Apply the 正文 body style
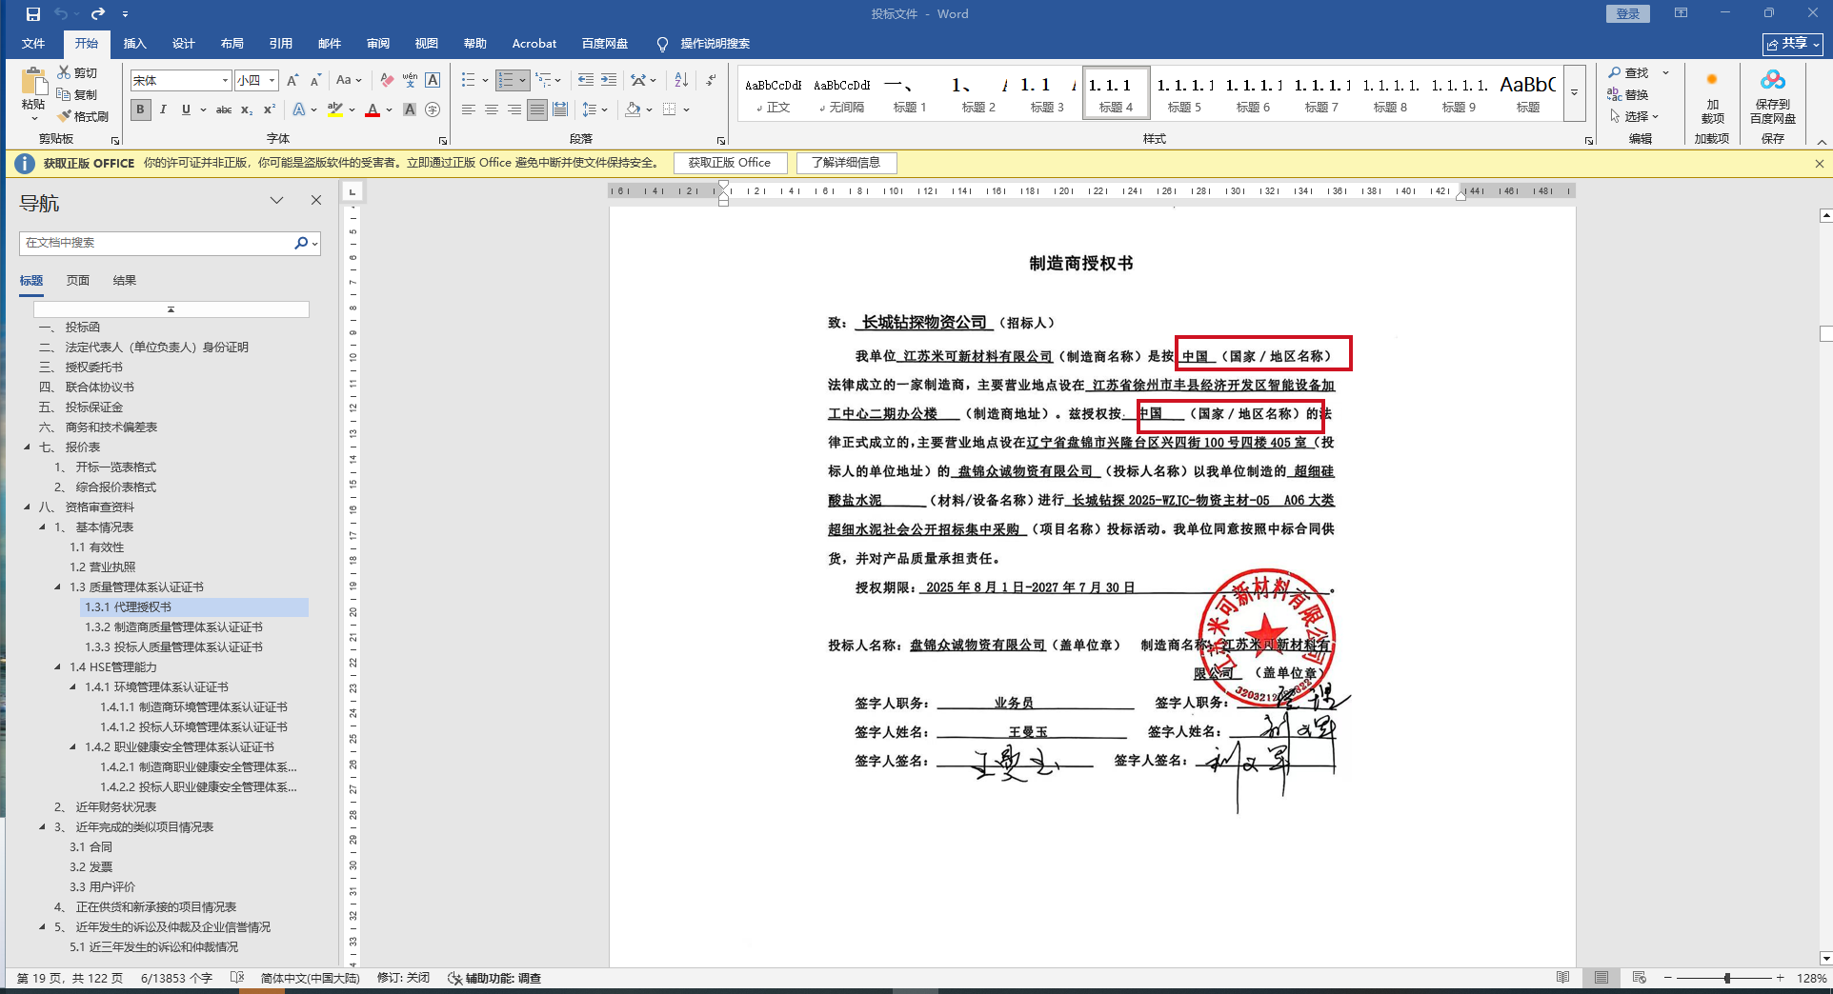Screen dimensions: 1833x994 [x=773, y=93]
